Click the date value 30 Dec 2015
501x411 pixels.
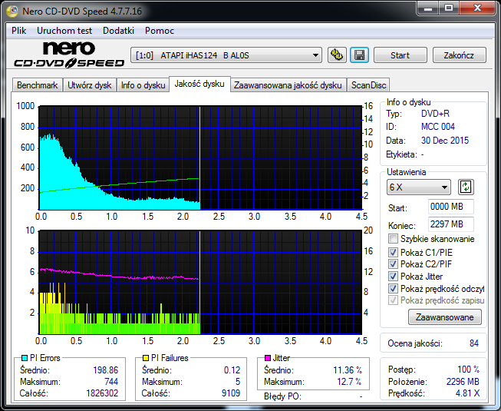coord(445,141)
